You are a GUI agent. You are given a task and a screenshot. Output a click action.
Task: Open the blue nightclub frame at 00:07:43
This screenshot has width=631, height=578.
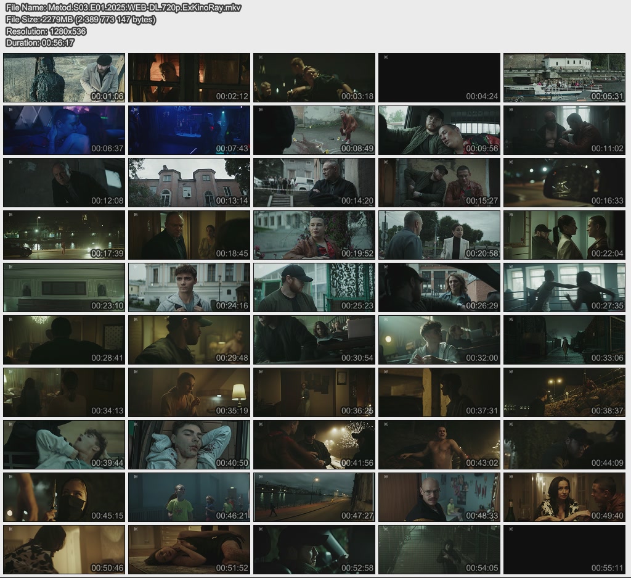coord(189,130)
